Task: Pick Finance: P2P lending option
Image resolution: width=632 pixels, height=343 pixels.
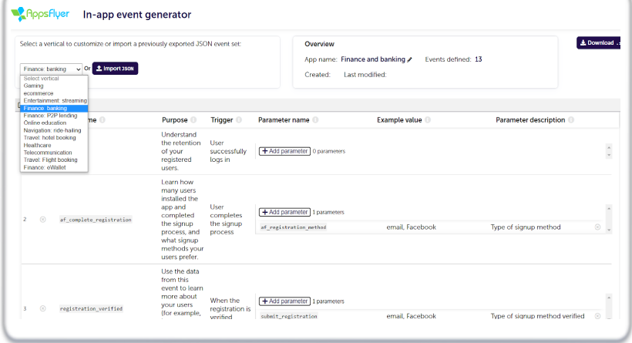Action: [x=54, y=116]
